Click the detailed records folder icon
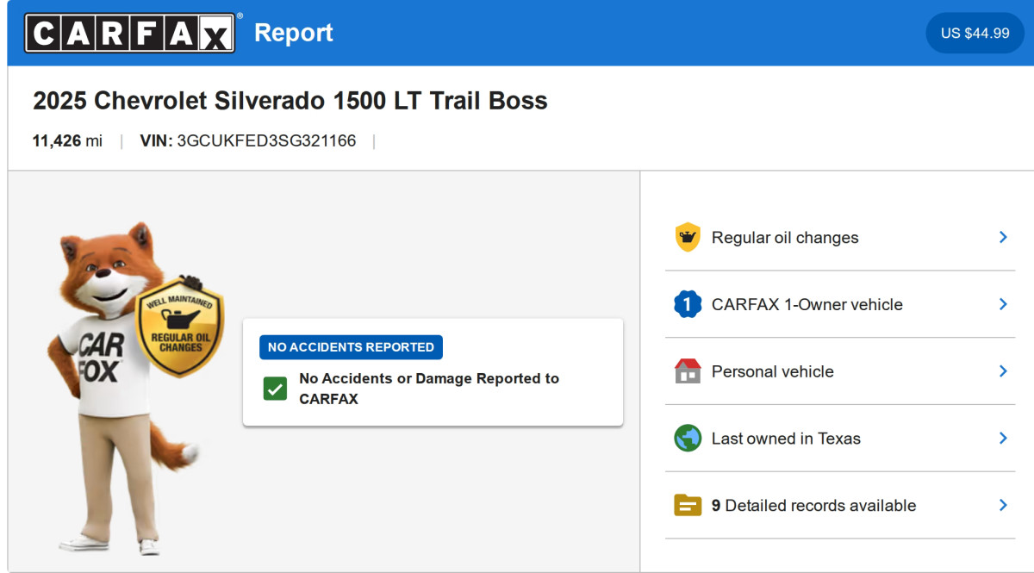 688,506
